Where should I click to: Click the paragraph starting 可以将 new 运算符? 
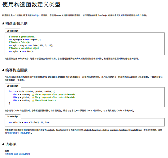click(x=84, y=79)
